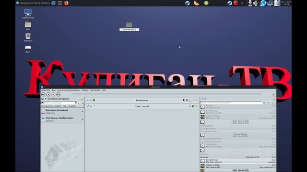Open the Действия menu in Amarok
Viewport: 307px width, 172px height.
pyautogui.click(x=46, y=90)
